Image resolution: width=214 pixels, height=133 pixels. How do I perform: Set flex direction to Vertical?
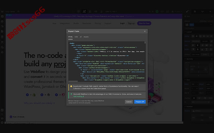205,41
